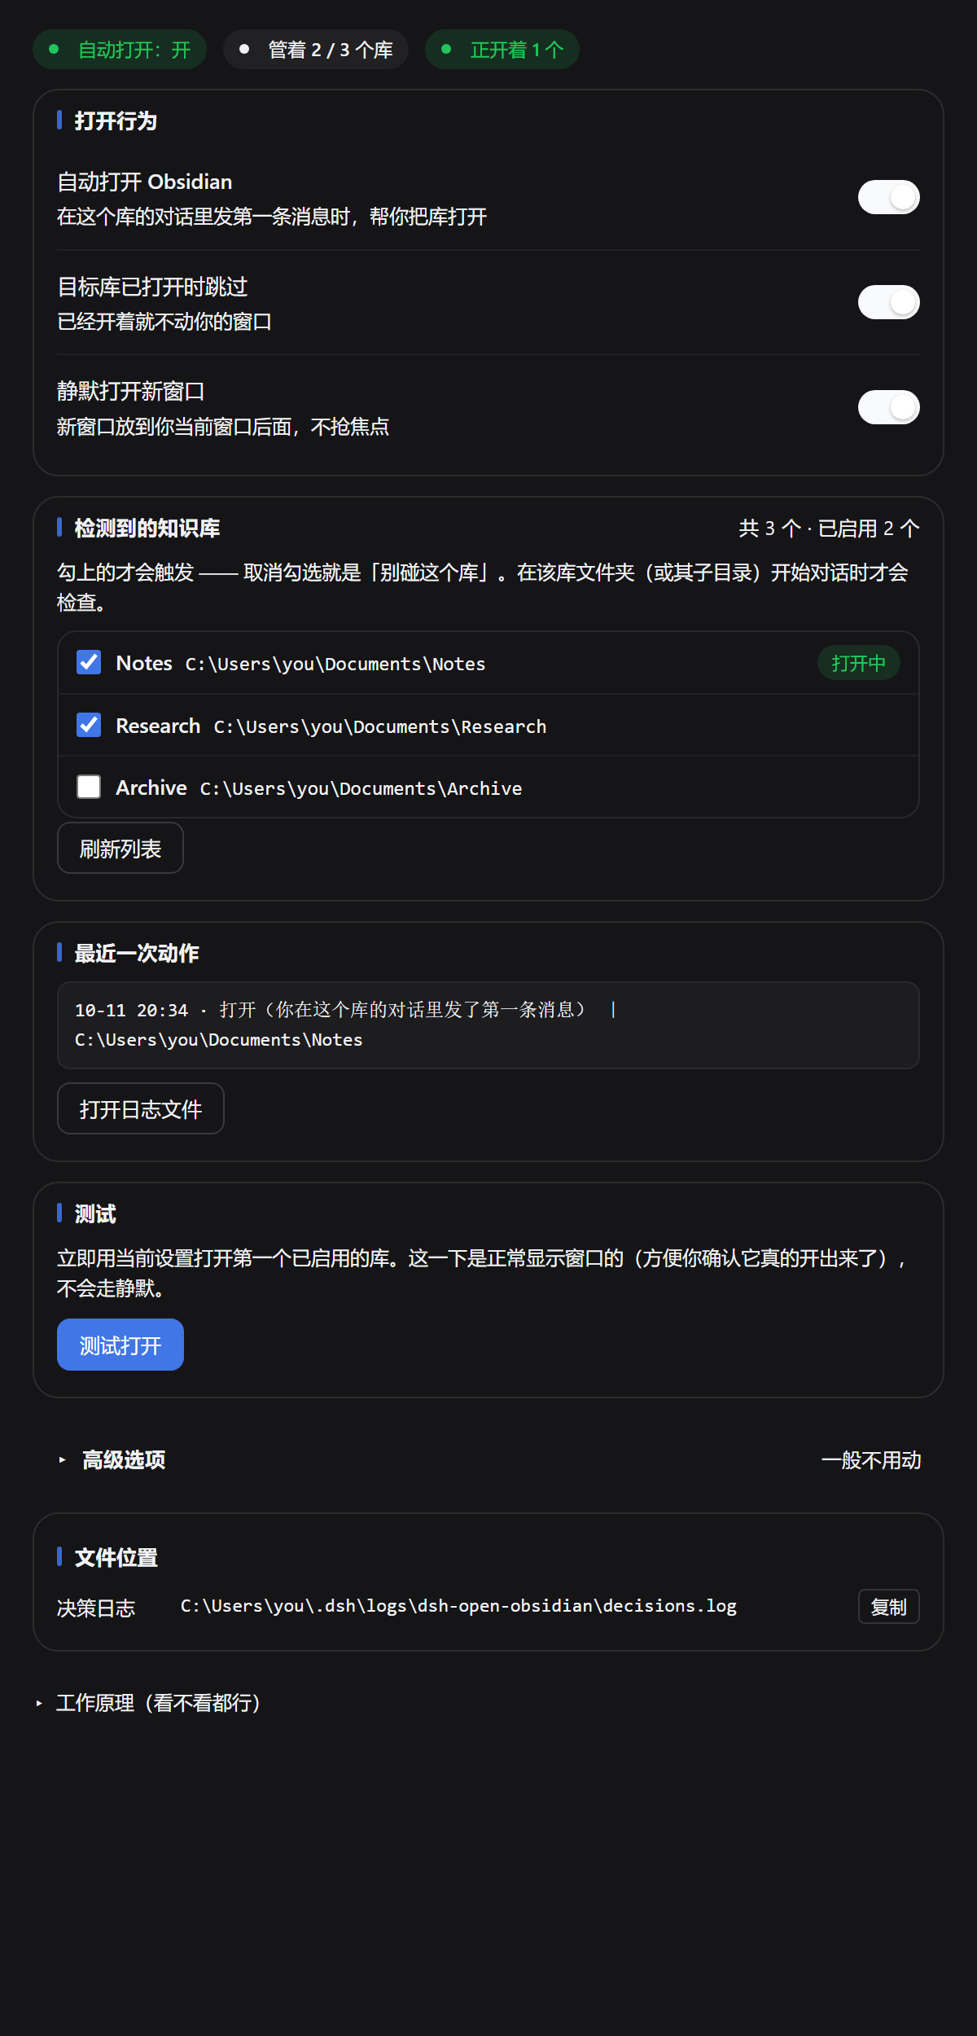Select the path C:\Users\you\Documents\Notes in vault list

coord(335,664)
